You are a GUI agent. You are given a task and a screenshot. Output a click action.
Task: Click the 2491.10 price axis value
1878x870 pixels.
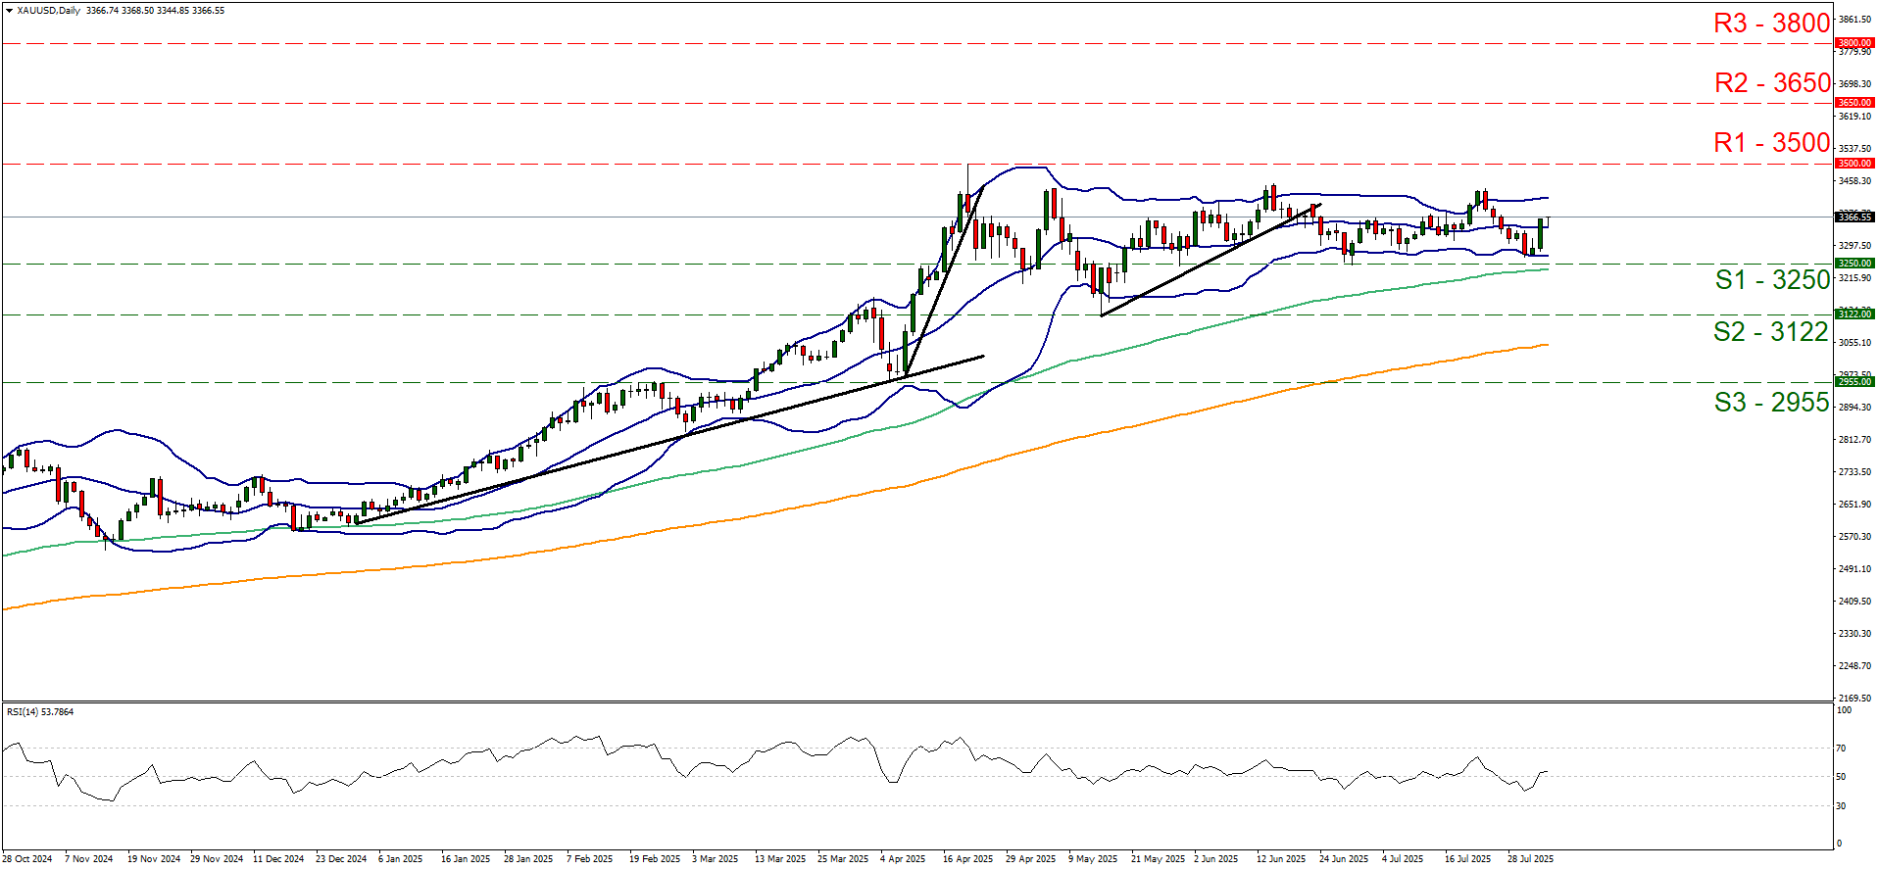click(1853, 569)
